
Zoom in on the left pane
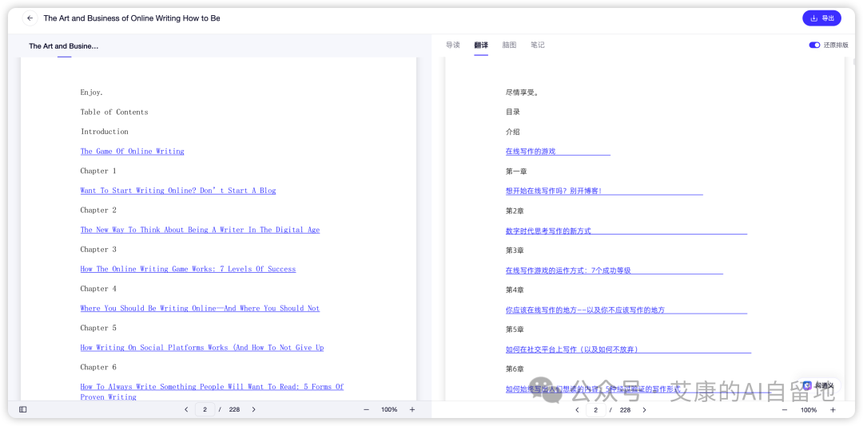(x=412, y=409)
